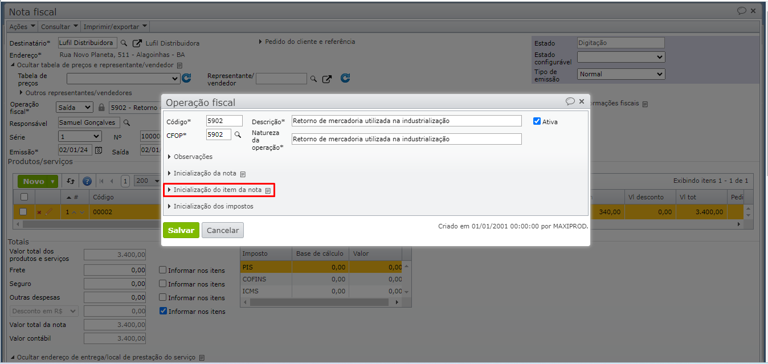The width and height of the screenshot is (768, 364).
Task: Uncheck the Ativa checkbox
Action: [537, 121]
